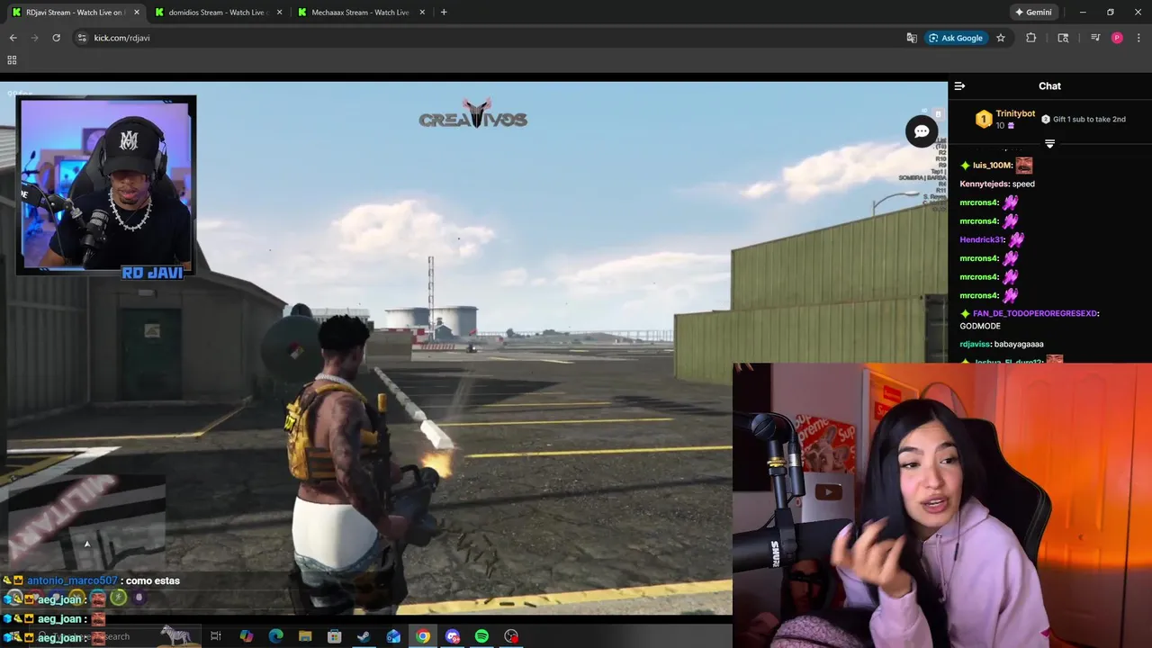Click the emote posted by luis_100M
The image size is (1152, 648).
tap(1023, 165)
